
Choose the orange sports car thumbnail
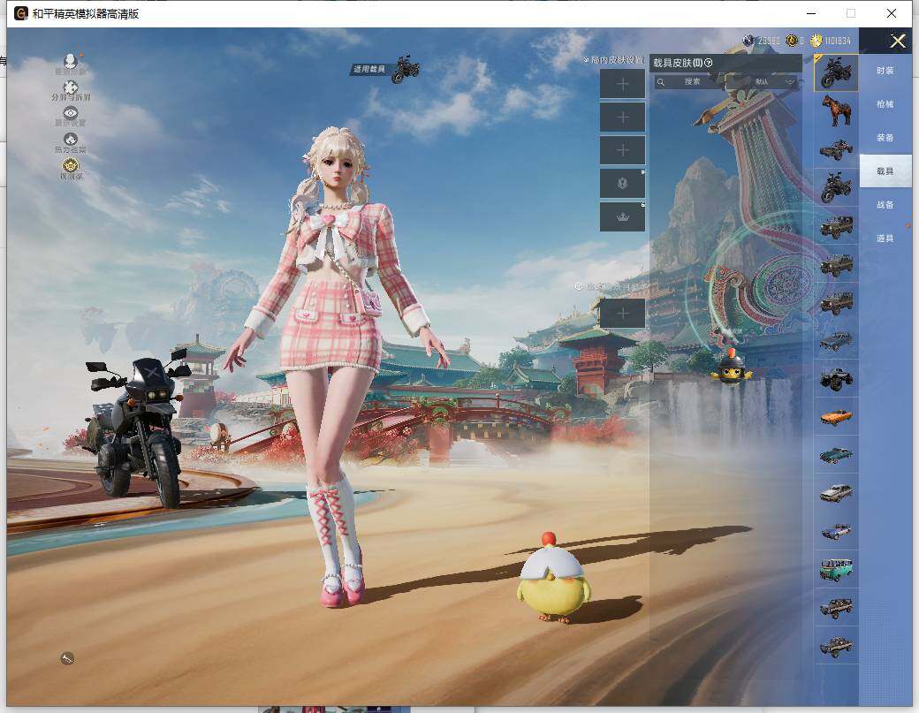pyautogui.click(x=836, y=416)
